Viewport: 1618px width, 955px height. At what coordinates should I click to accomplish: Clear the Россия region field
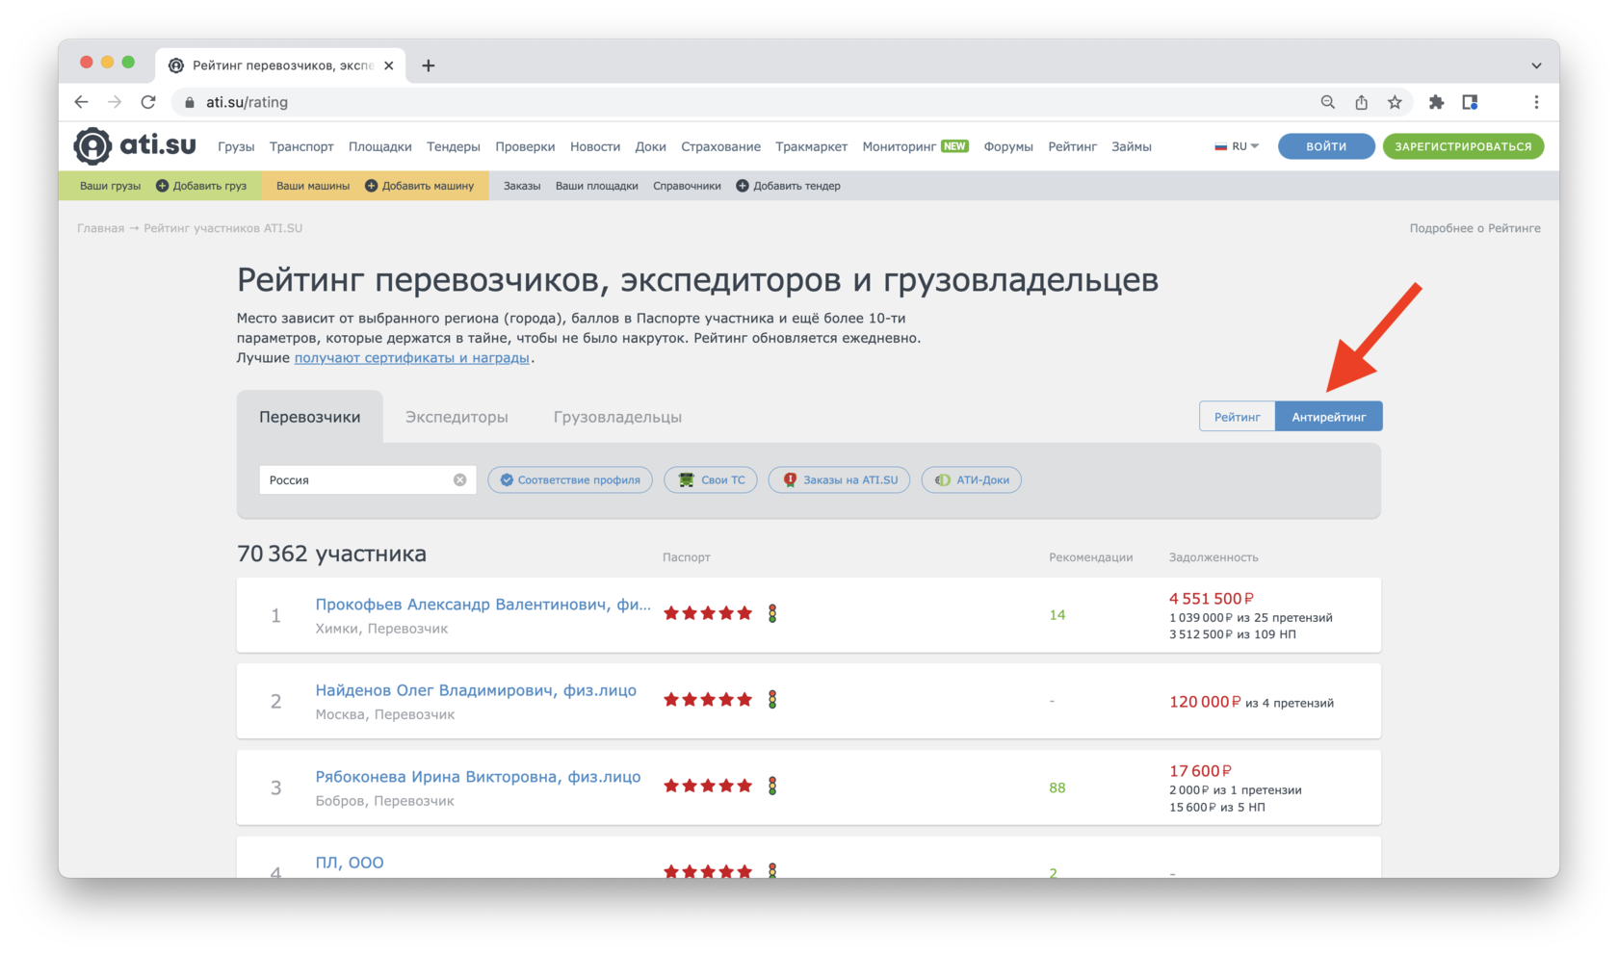pyautogui.click(x=459, y=479)
